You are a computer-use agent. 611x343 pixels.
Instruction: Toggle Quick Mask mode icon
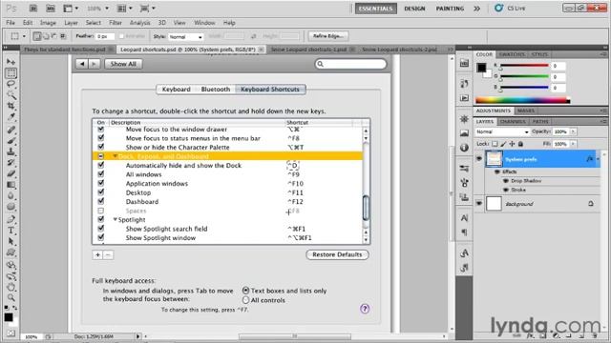click(x=11, y=333)
